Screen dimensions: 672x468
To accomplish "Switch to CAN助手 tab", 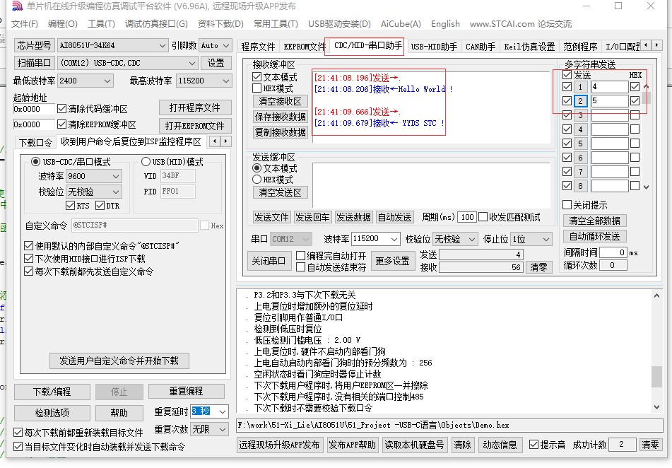I will click(x=481, y=47).
